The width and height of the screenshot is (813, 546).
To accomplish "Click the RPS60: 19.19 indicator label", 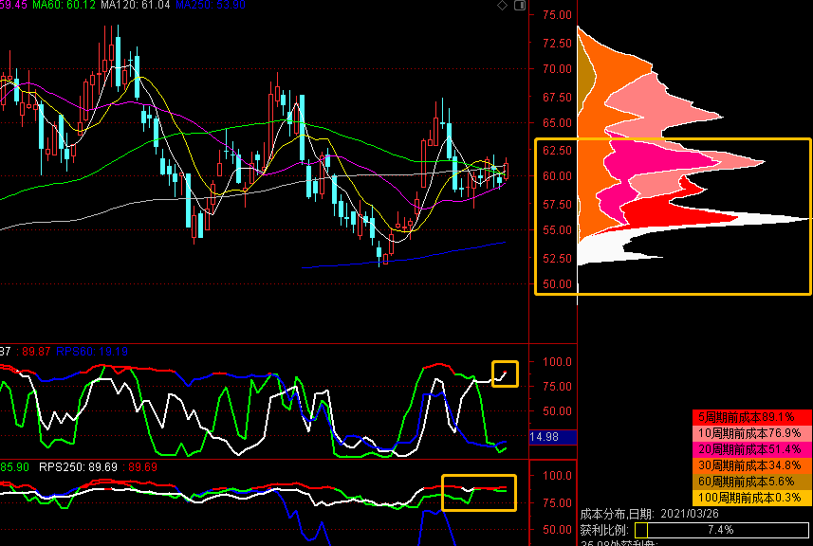I will point(92,352).
